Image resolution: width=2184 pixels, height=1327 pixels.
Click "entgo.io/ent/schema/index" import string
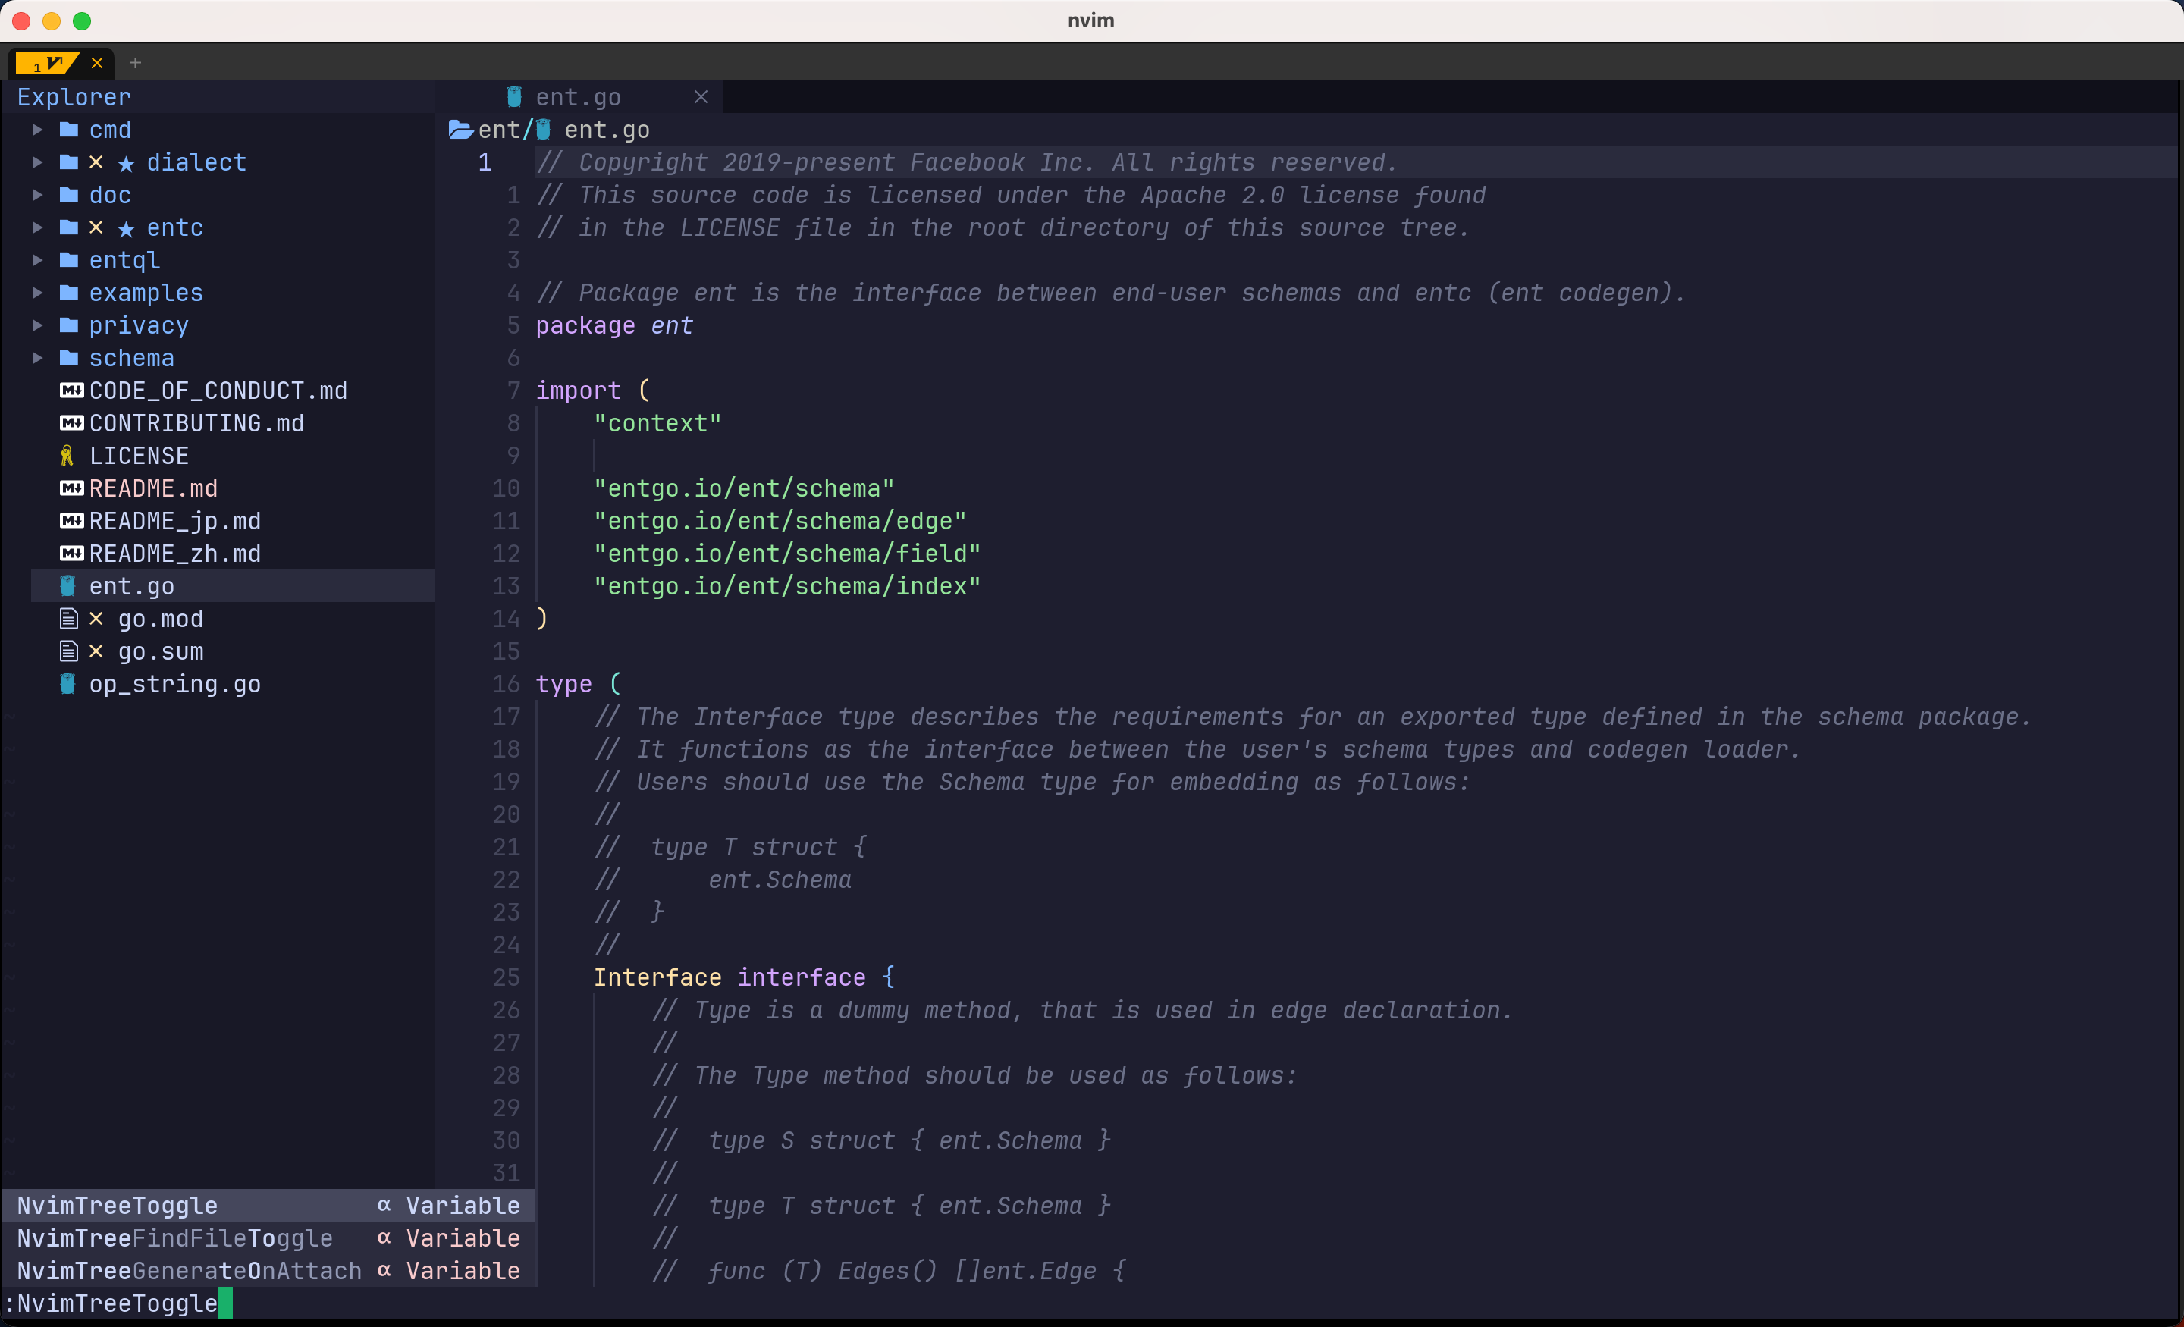click(787, 586)
